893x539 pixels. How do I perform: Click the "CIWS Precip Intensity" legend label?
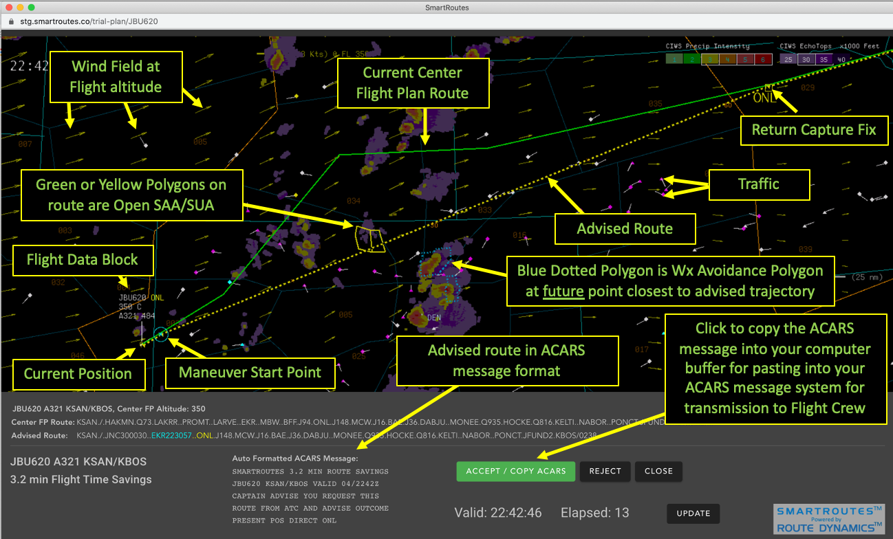(x=707, y=46)
